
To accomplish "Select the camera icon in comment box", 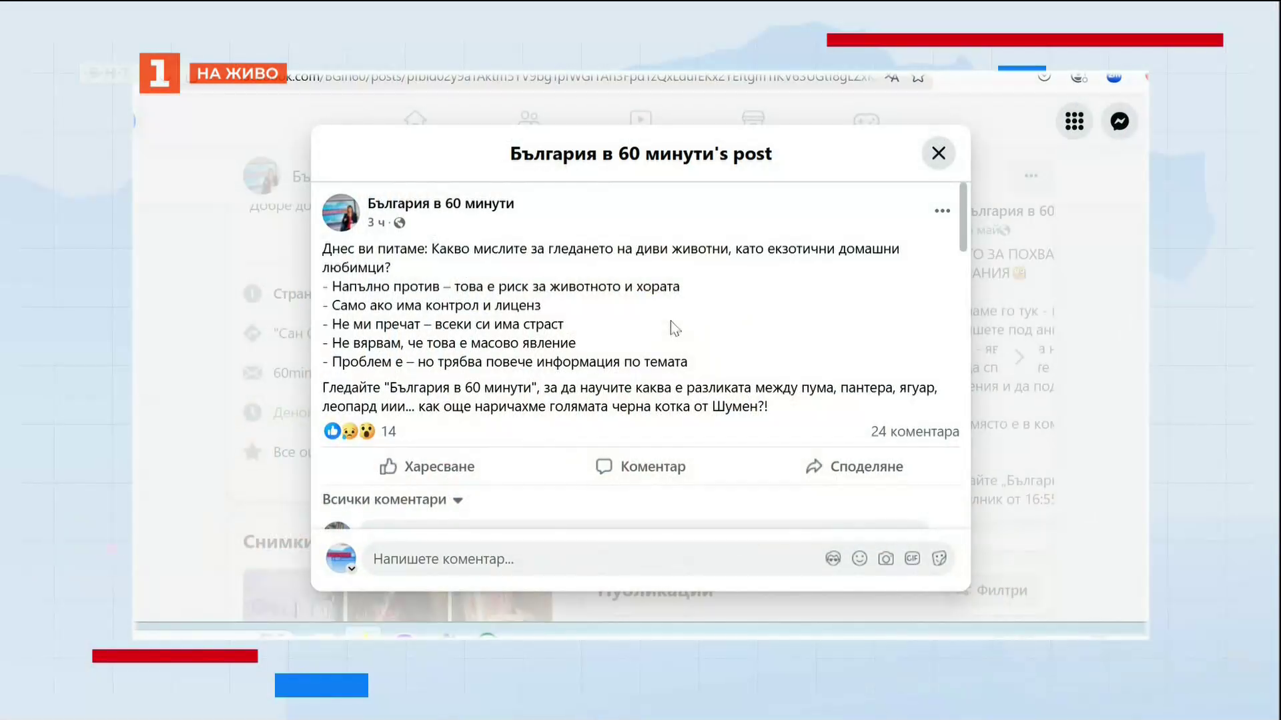I will 886,559.
